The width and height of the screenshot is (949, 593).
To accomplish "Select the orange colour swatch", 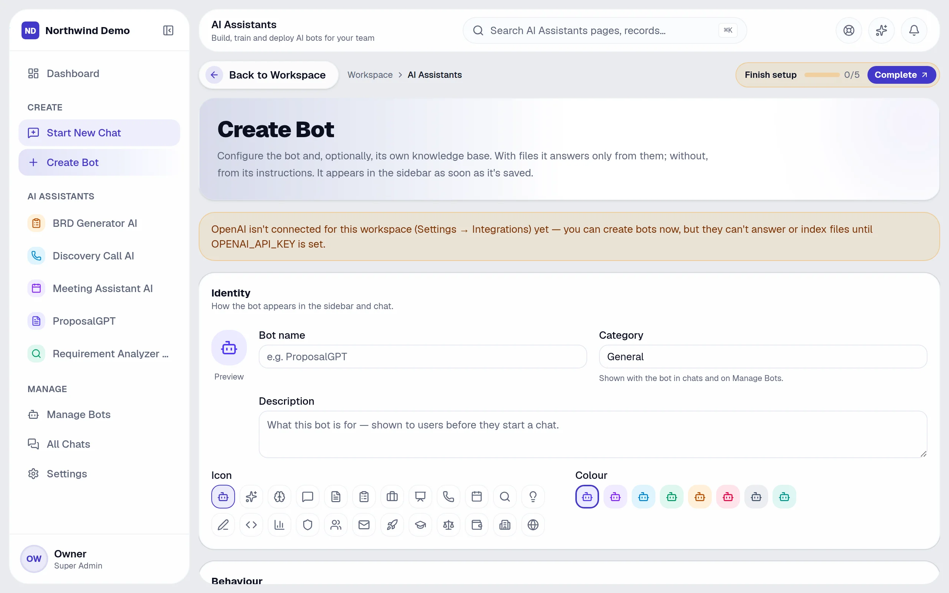I will click(x=700, y=497).
